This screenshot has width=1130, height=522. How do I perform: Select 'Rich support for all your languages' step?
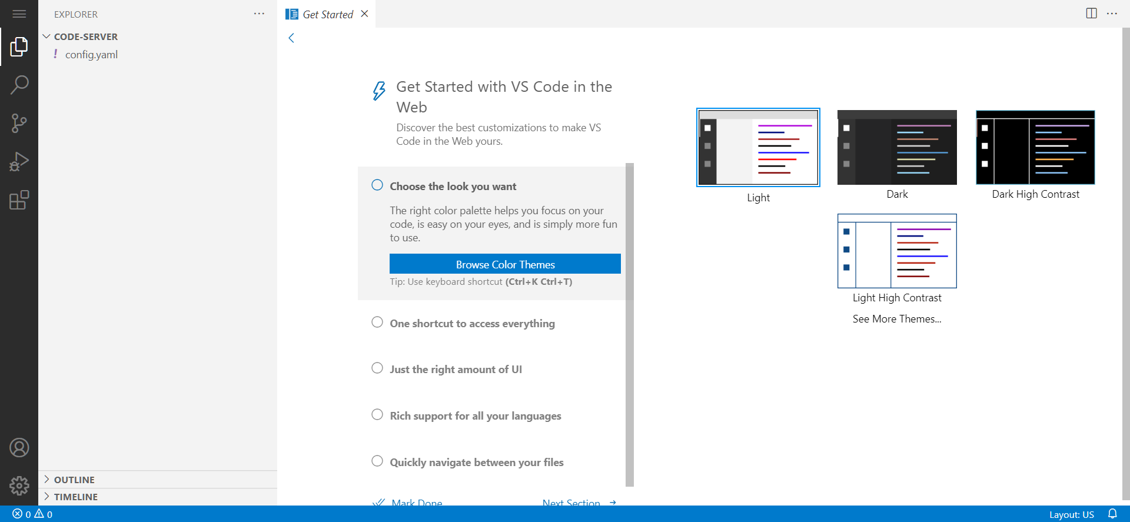(475, 416)
